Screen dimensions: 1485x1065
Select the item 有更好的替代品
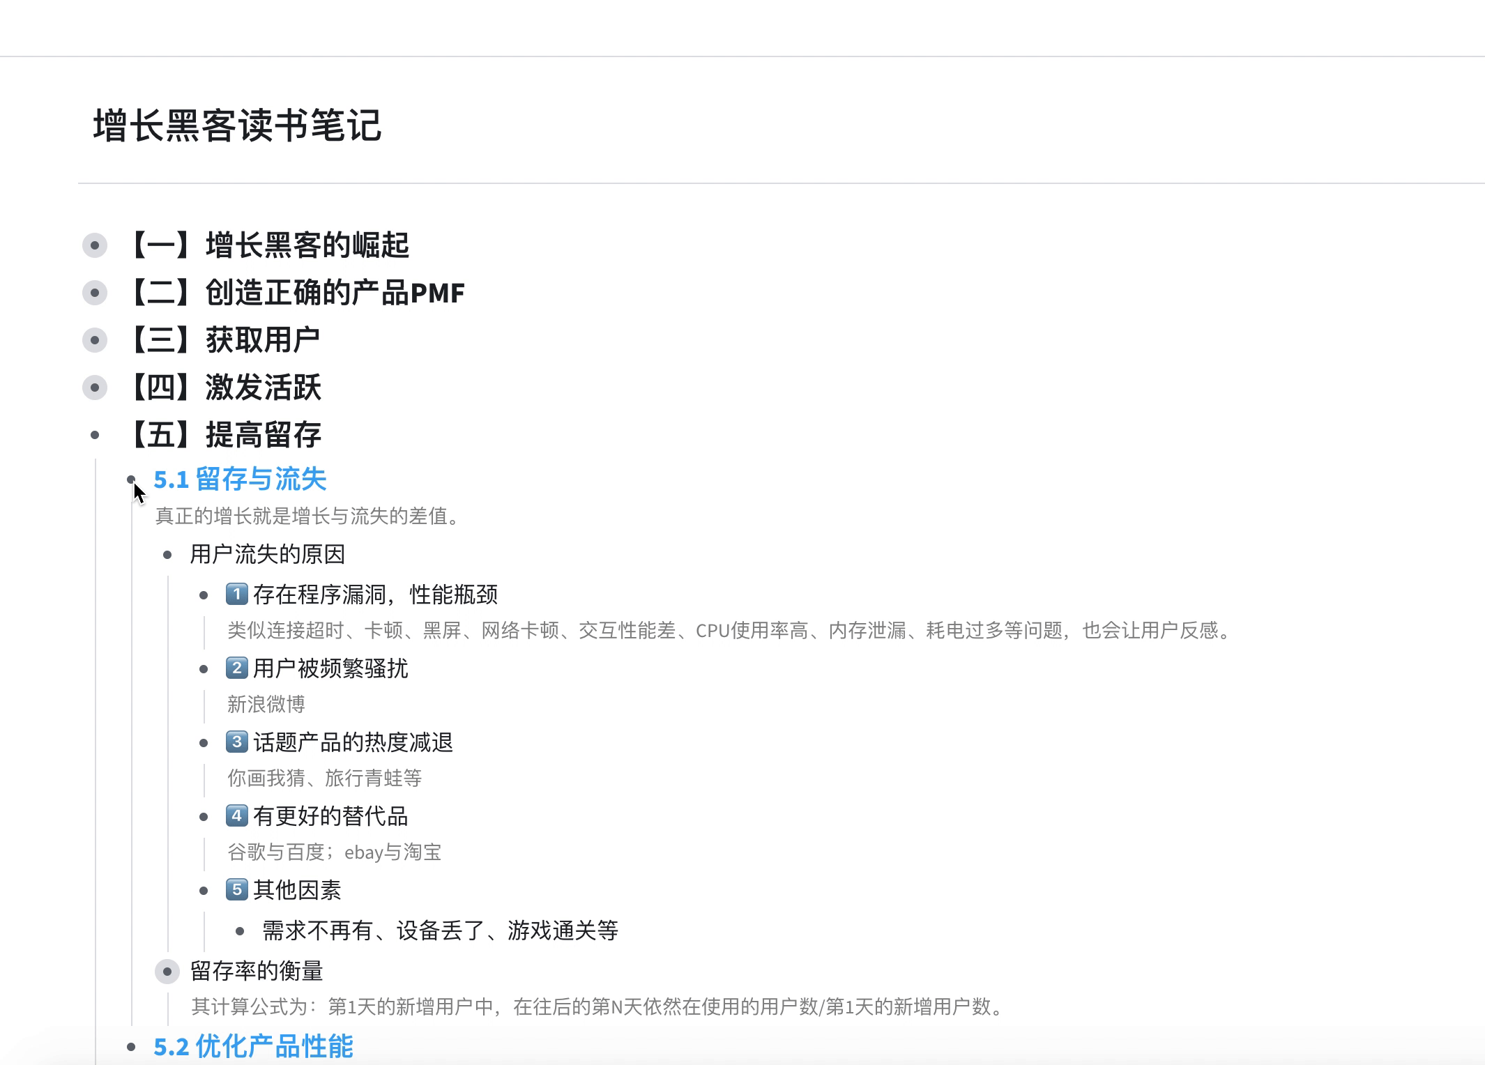click(330, 816)
